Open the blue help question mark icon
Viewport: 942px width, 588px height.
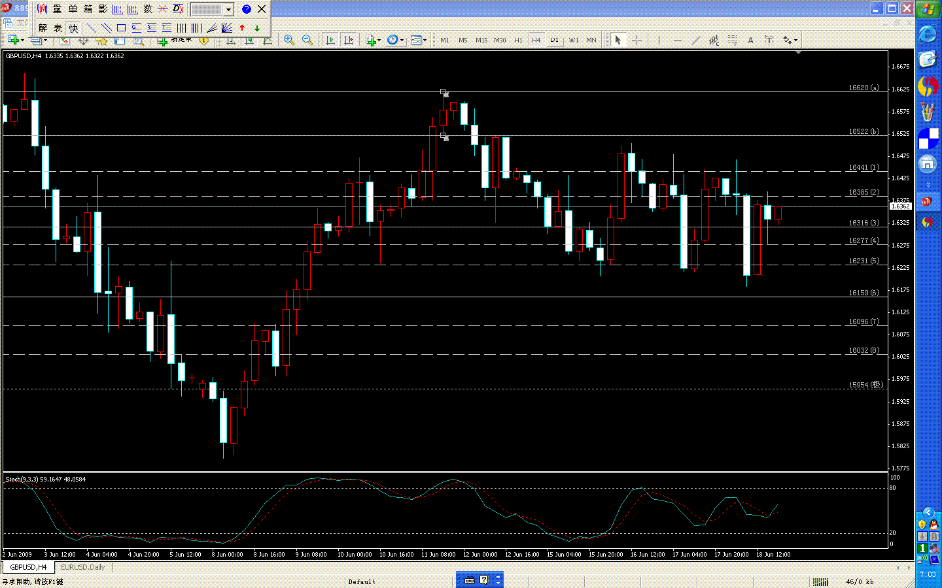[x=247, y=9]
